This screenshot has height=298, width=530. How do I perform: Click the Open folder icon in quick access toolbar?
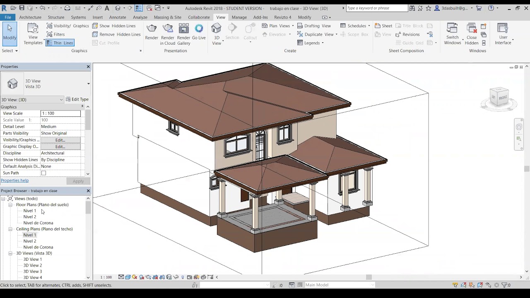click(x=13, y=8)
